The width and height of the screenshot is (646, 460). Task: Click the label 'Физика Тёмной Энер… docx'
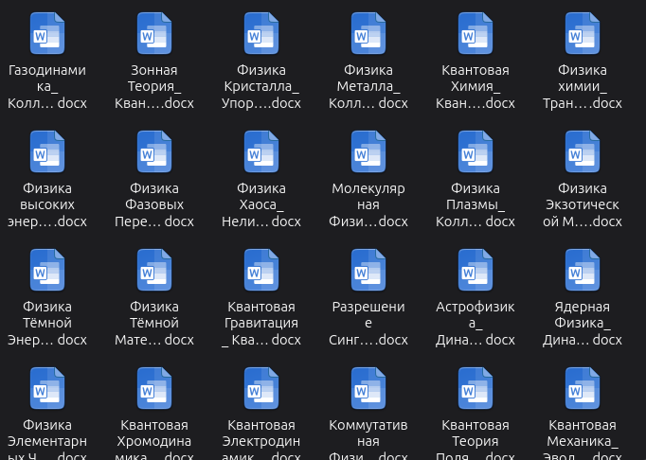(47, 323)
